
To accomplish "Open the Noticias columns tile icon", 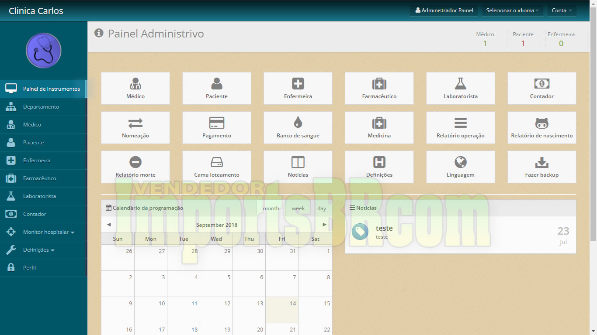I will coord(298,162).
